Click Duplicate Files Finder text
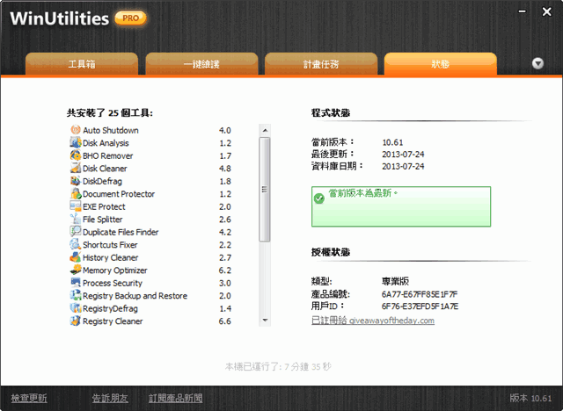 click(121, 232)
